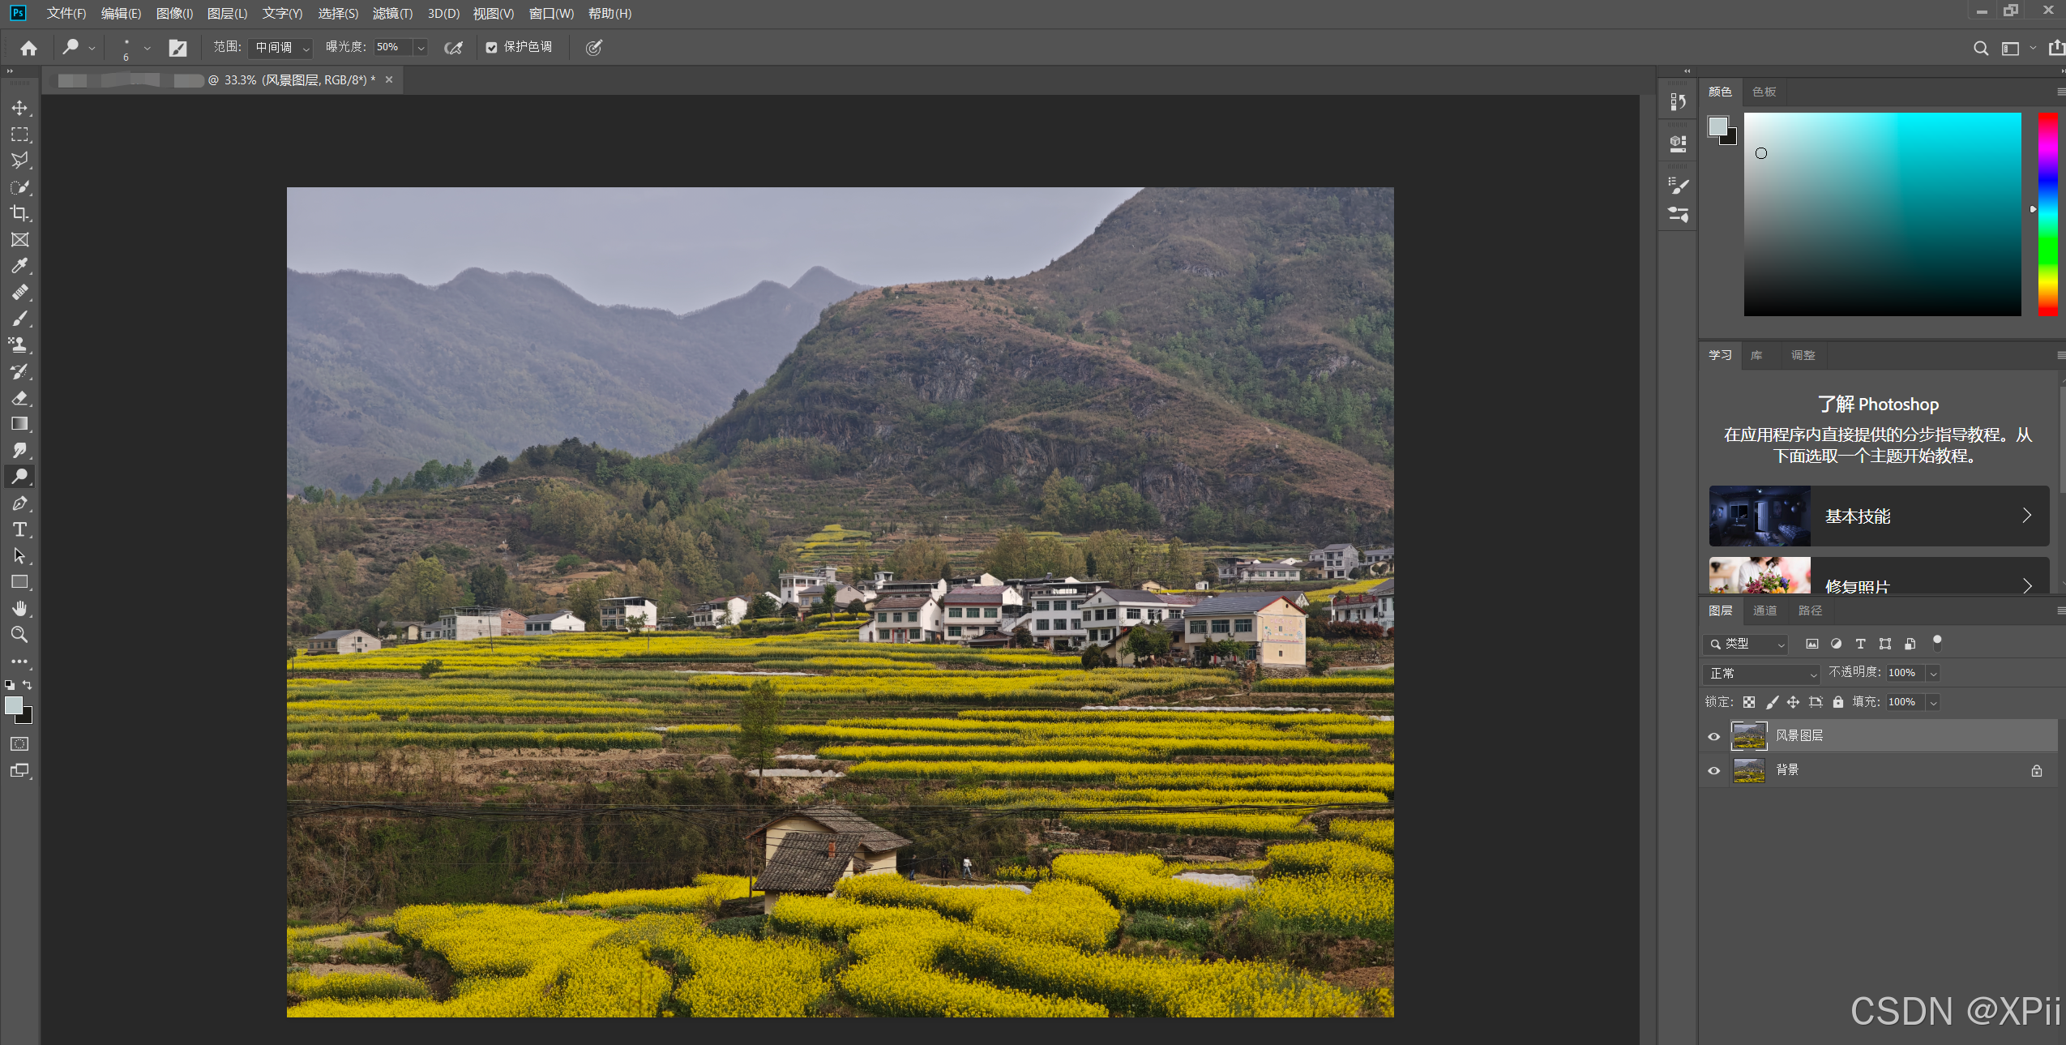Click the vertical hue slider strip
2066x1045 pixels.
pos(2047,214)
